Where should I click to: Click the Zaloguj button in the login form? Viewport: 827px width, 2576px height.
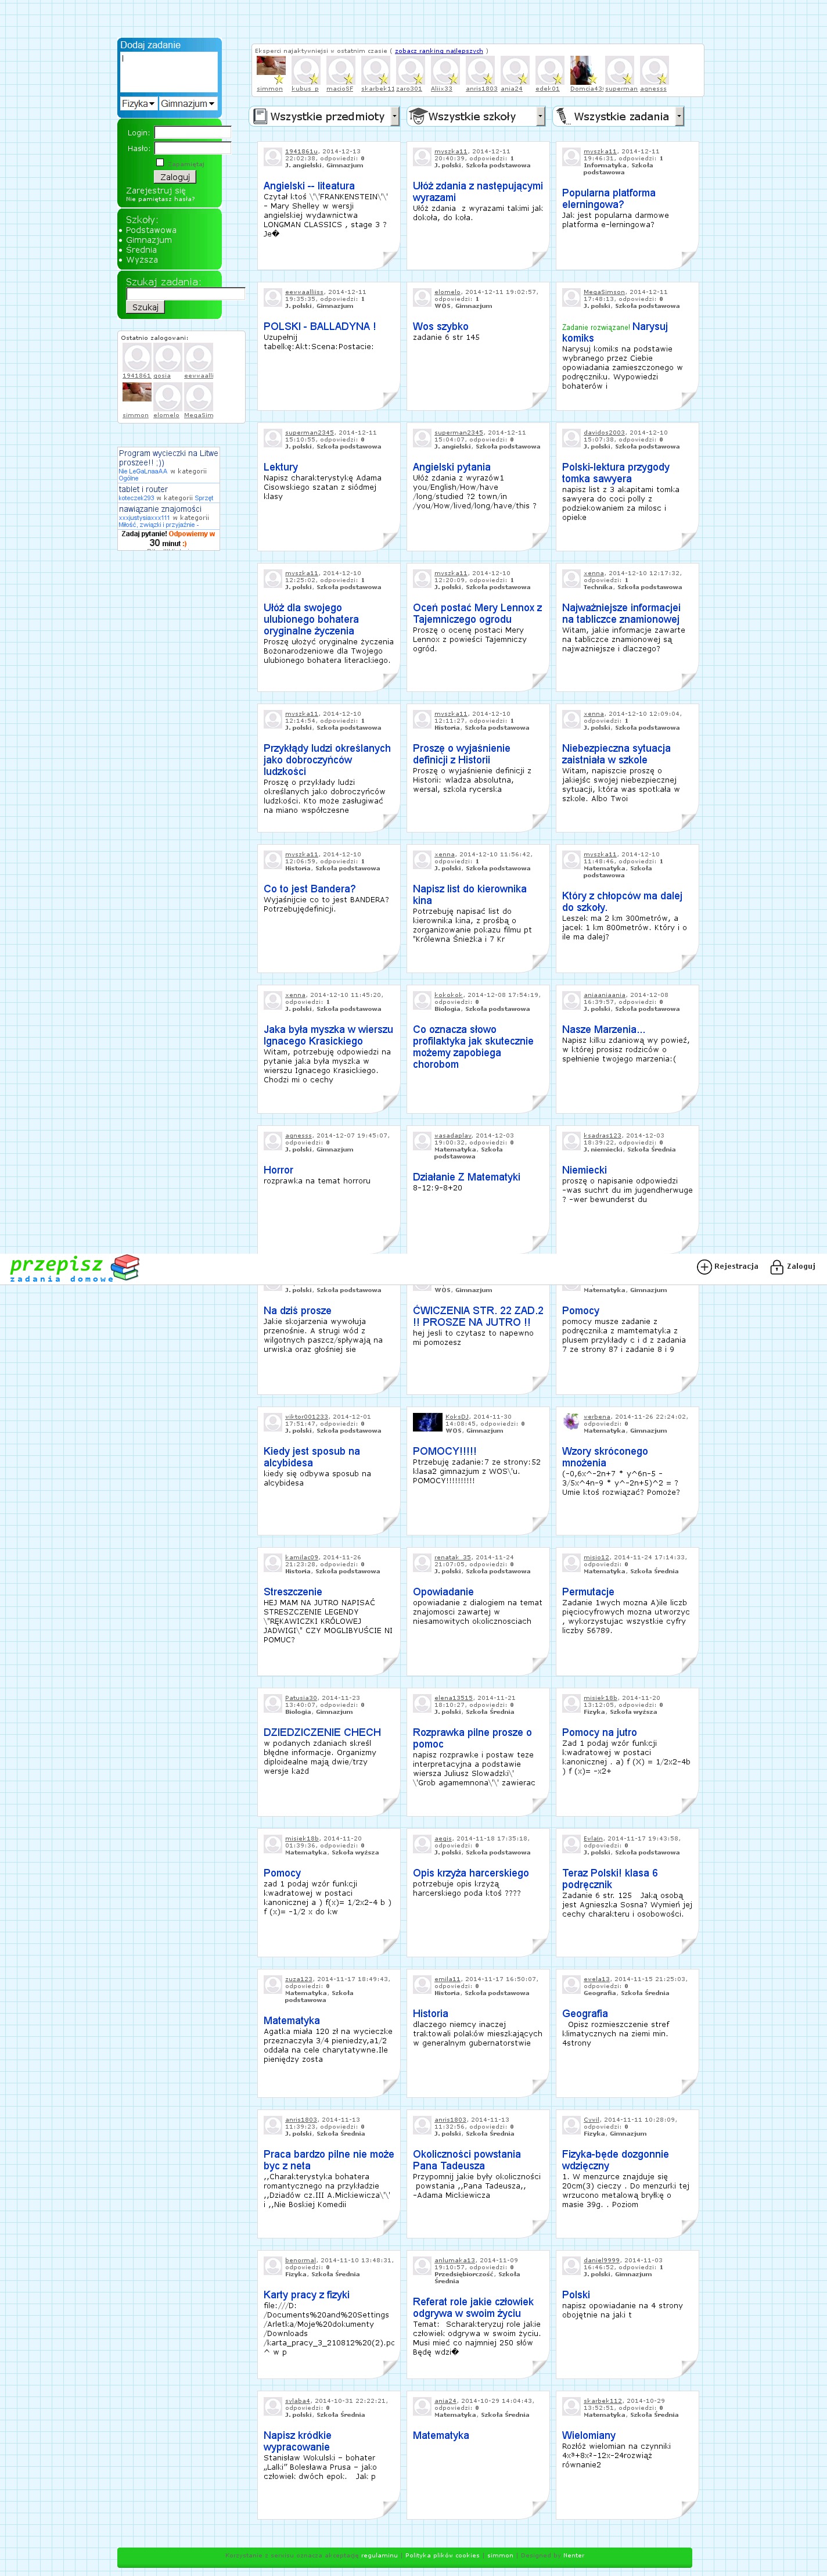[x=175, y=177]
